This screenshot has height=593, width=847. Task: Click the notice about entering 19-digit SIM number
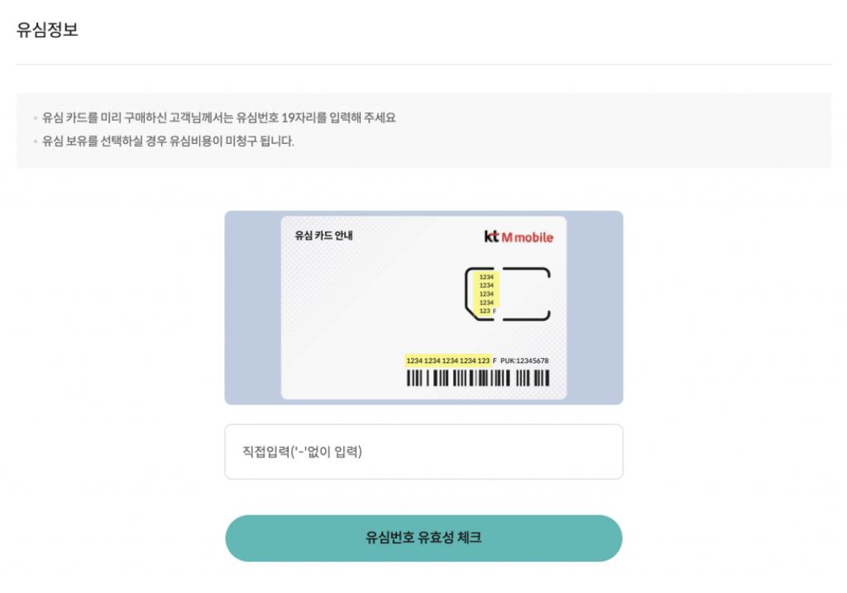click(219, 117)
